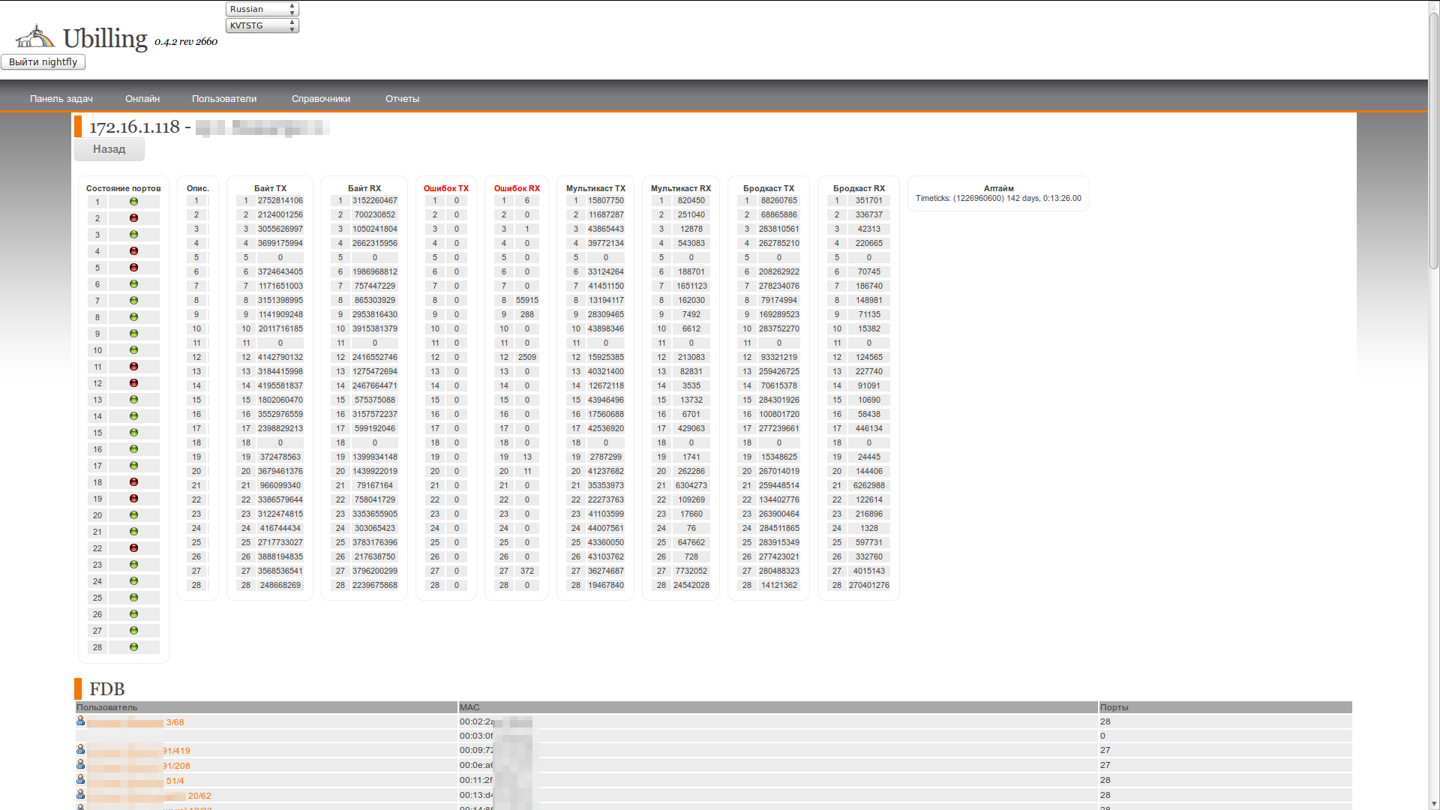
Task: Click Выйти nightly logout button
Action: click(43, 62)
